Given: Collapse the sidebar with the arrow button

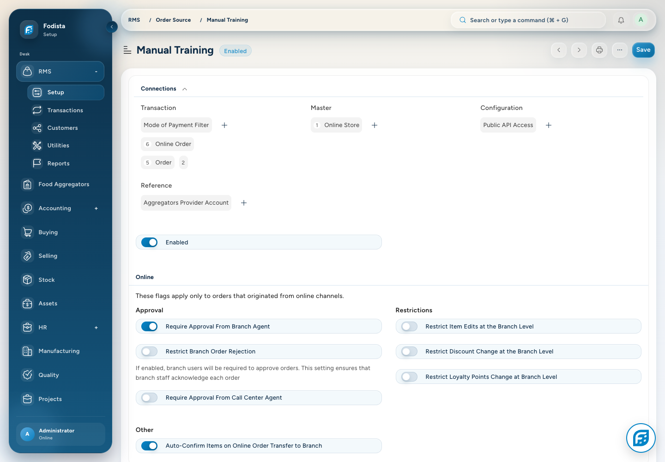Looking at the screenshot, I should point(112,27).
